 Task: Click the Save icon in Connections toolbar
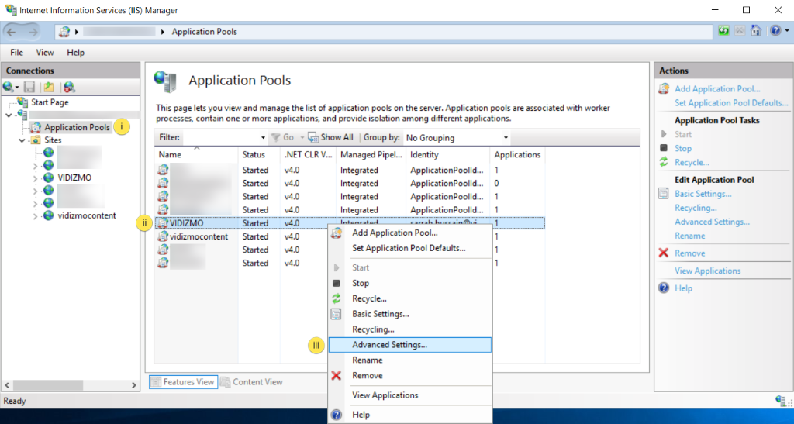(29, 88)
